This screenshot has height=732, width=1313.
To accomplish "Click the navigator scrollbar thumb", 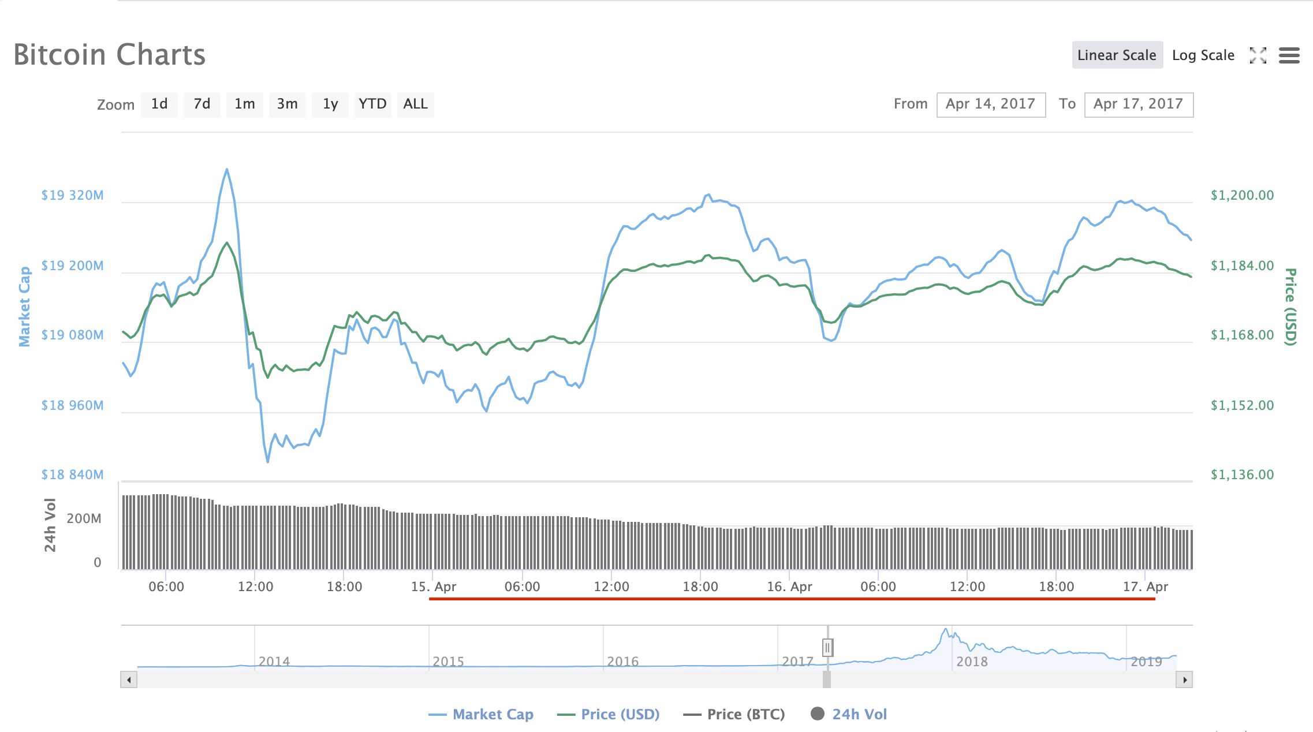I will (827, 679).
